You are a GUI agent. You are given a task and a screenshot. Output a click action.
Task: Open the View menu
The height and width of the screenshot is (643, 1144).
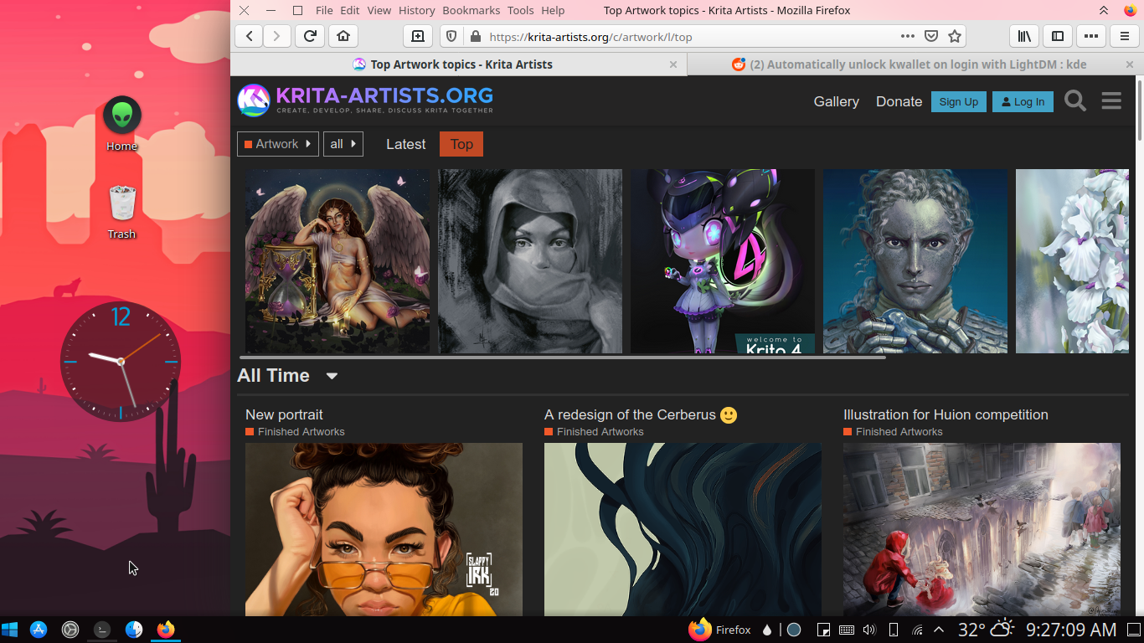[x=379, y=10]
